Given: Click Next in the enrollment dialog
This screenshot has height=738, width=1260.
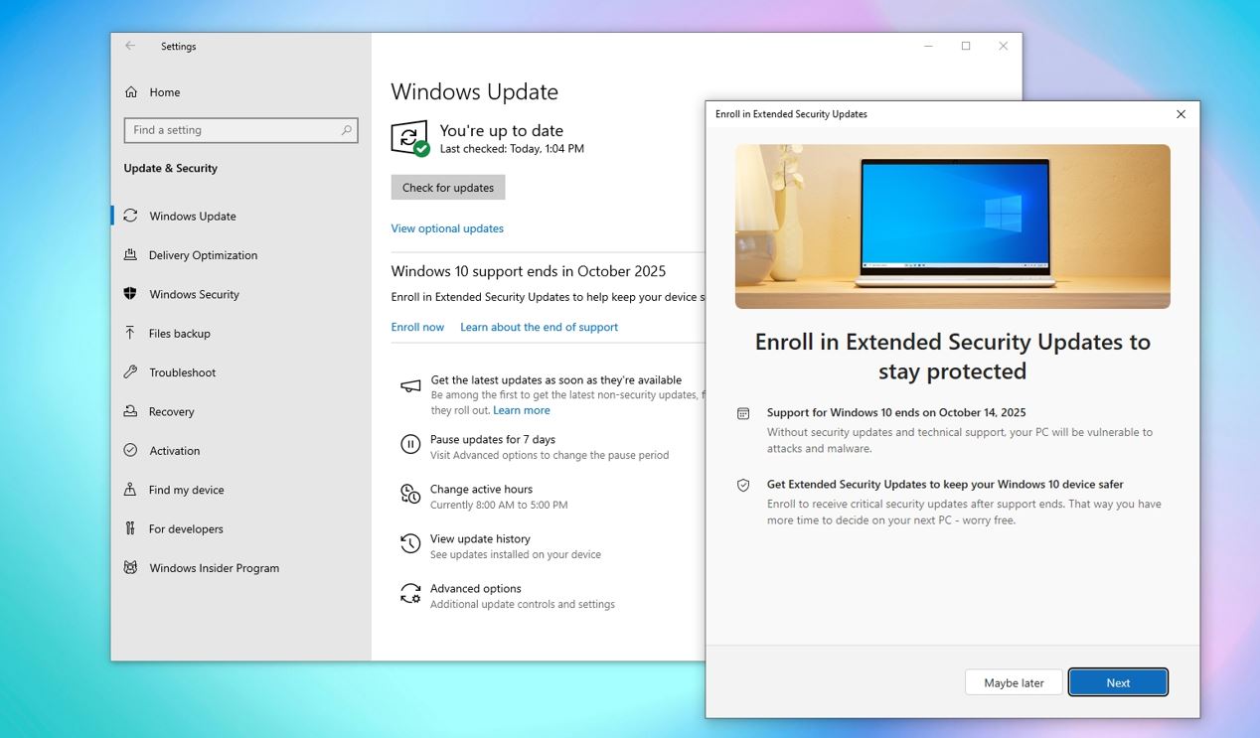Looking at the screenshot, I should [1118, 682].
